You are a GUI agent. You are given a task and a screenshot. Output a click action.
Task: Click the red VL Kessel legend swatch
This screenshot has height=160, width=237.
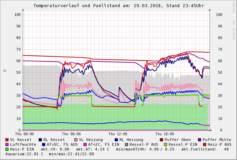pos(7,140)
